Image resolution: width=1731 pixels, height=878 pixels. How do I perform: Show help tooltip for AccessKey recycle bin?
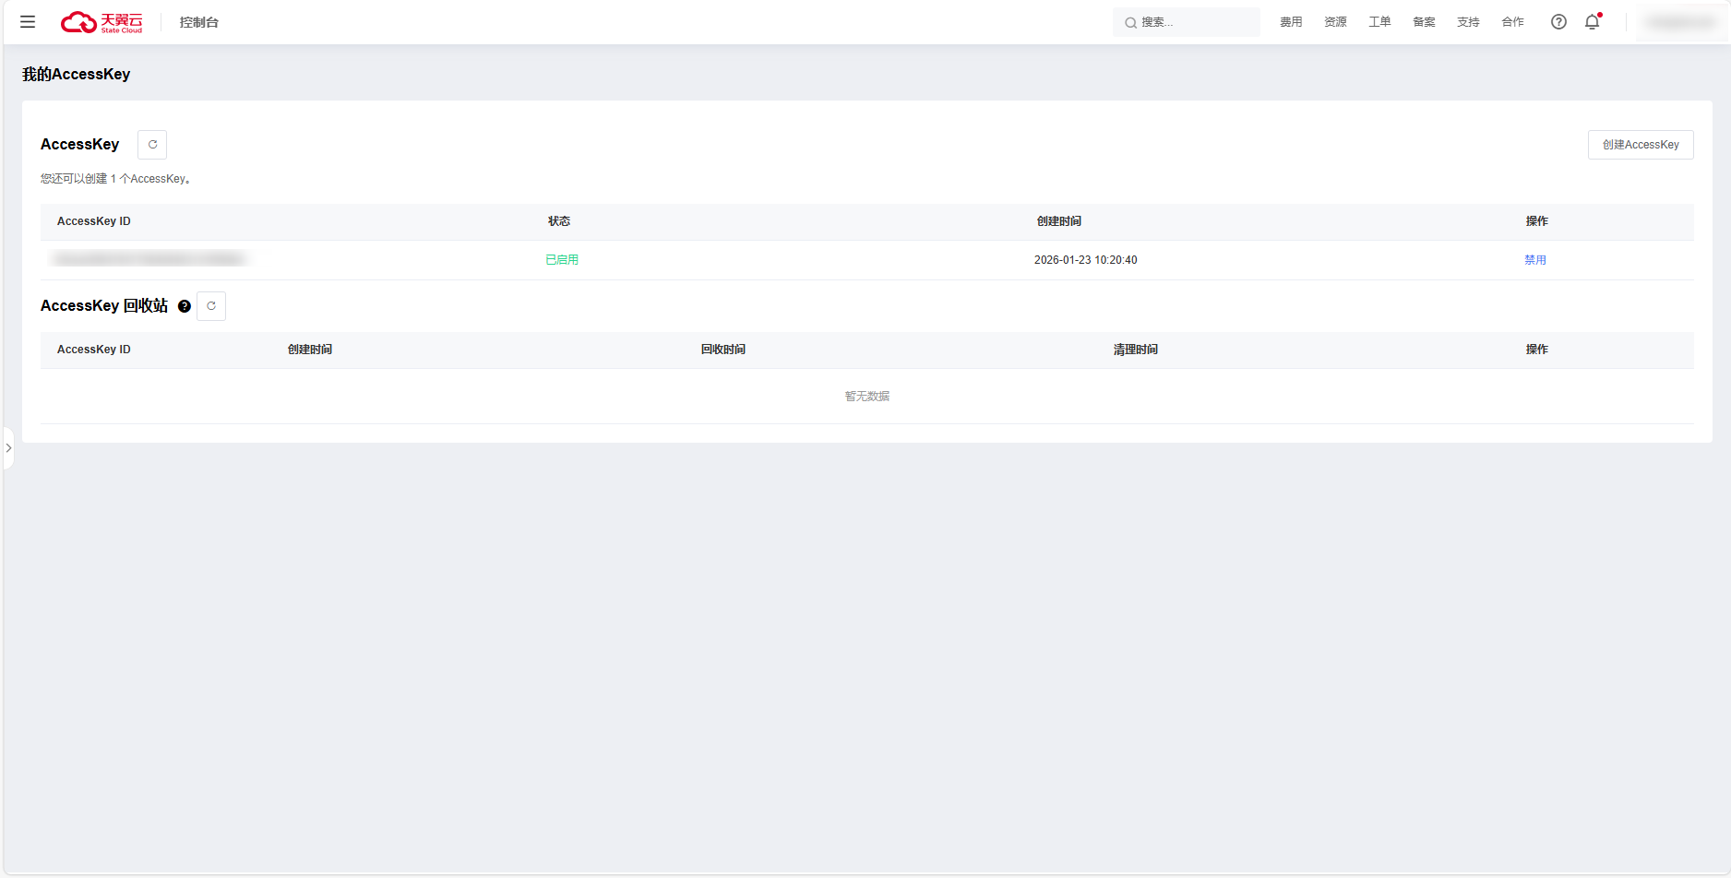tap(185, 306)
